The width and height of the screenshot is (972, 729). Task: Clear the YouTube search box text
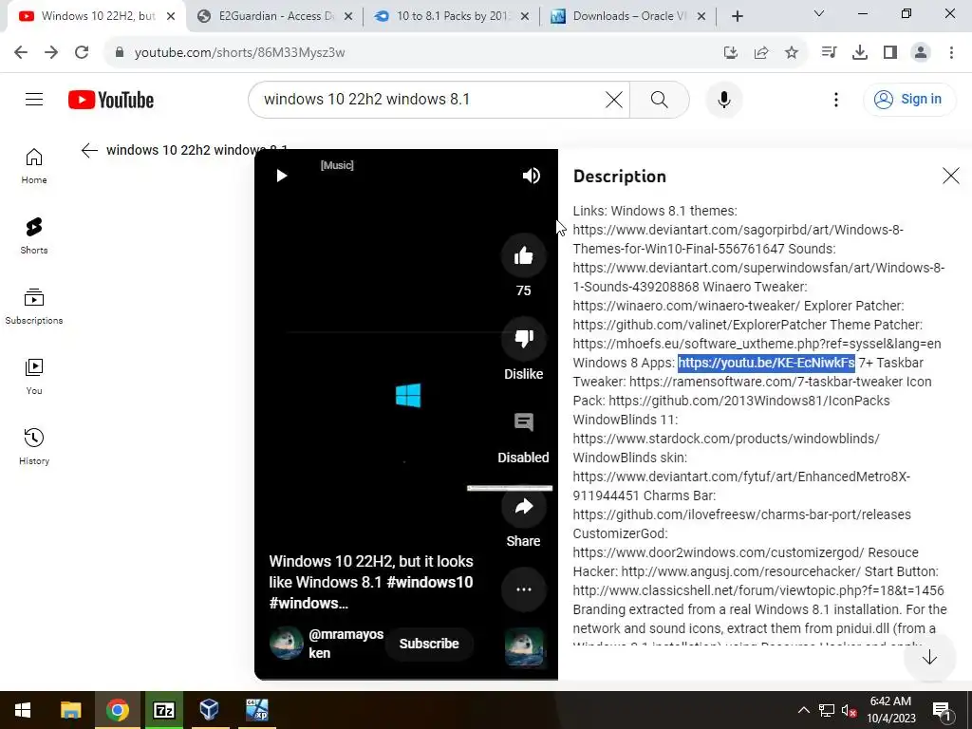614,99
